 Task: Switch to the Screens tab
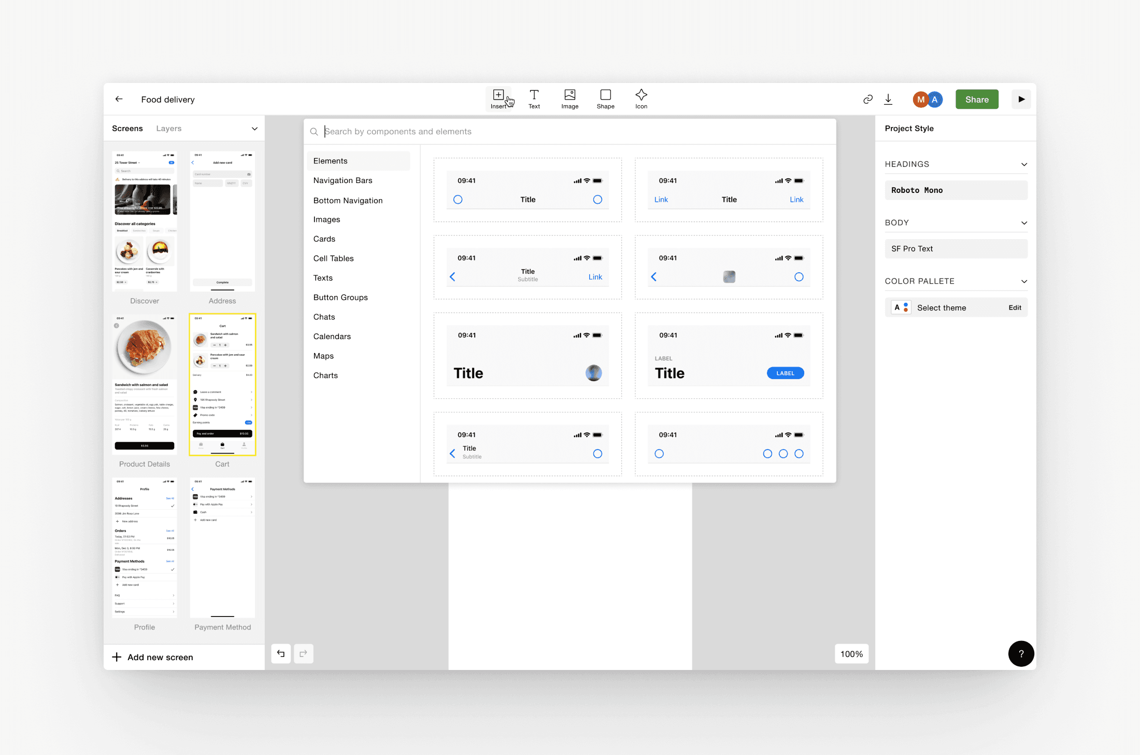tap(127, 129)
